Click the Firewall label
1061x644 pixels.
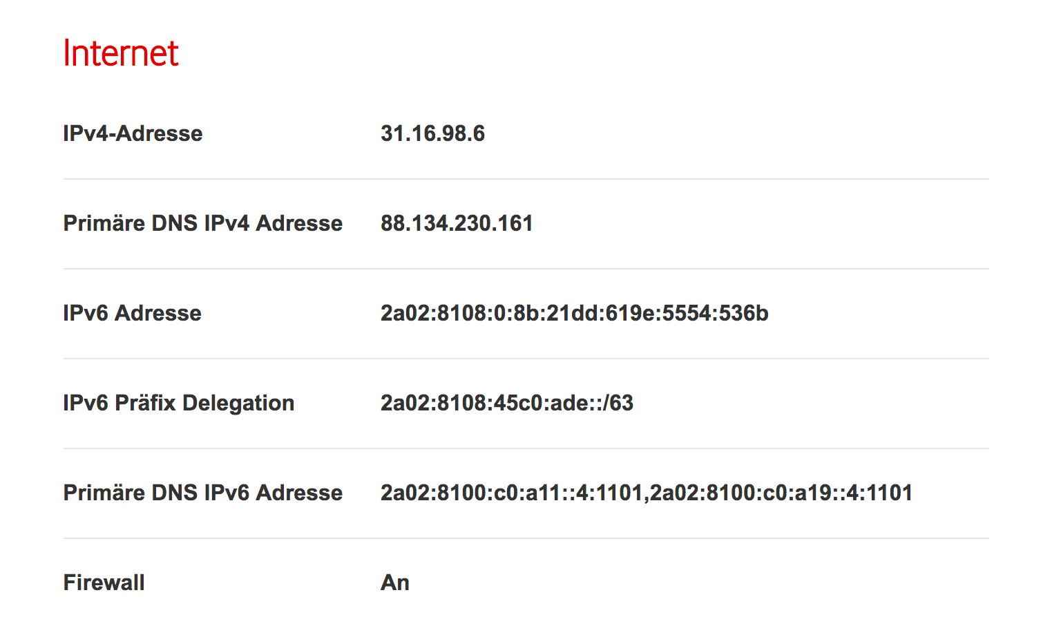click(104, 583)
